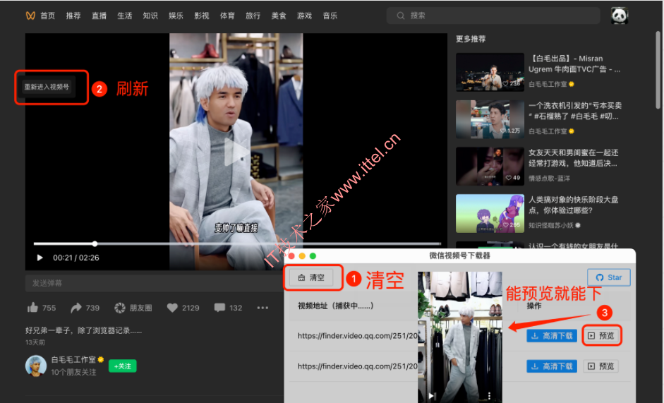Open 推荐 navigation tab
Image resolution: width=664 pixels, height=403 pixels.
click(73, 16)
